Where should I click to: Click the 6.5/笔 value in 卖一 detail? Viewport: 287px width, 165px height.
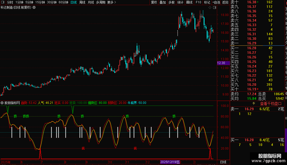pos(264,109)
